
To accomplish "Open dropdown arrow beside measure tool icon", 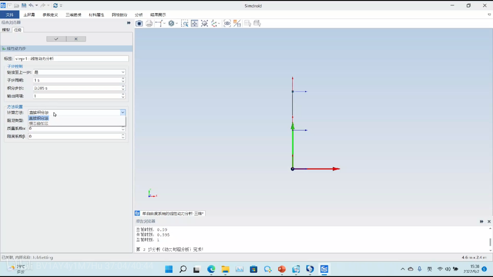I will 164,23.
